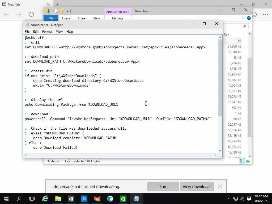Open Internet Explorer from taskbar

45,199
